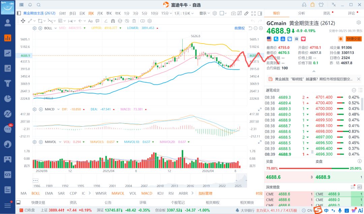Click the 快捷交易 quick trade button
Screen dimensions: 364x214
pyautogui.click(x=354, y=39)
